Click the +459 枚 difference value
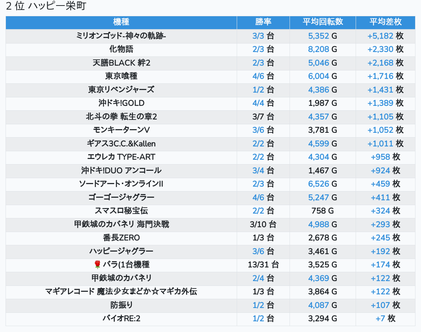 [385, 184]
